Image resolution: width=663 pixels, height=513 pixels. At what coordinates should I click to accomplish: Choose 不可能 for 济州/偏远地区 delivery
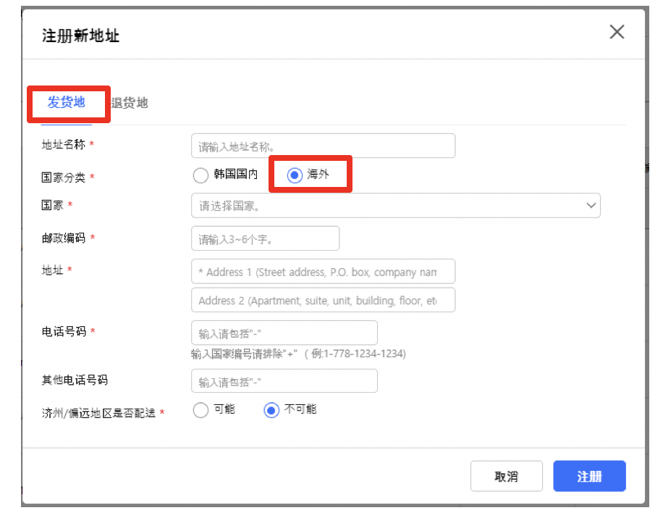[271, 409]
